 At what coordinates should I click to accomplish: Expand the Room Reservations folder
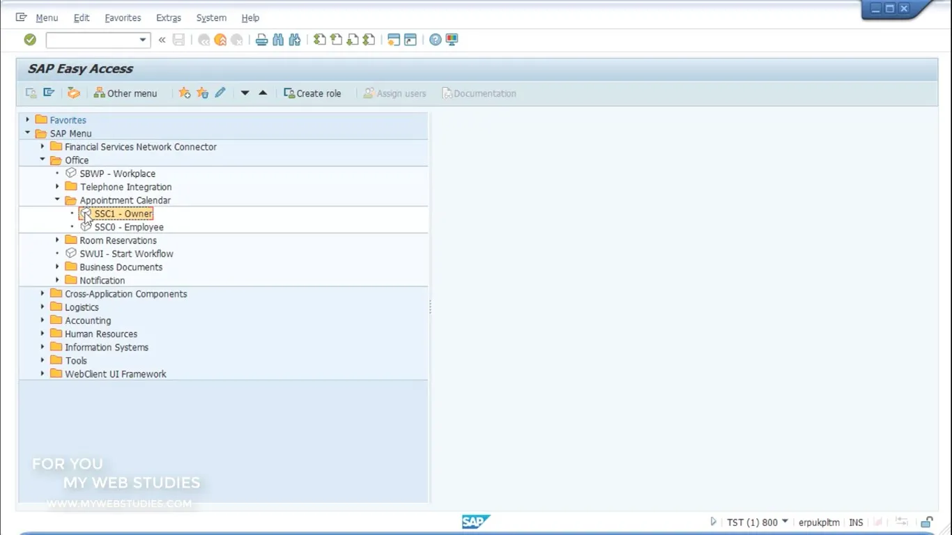(57, 240)
